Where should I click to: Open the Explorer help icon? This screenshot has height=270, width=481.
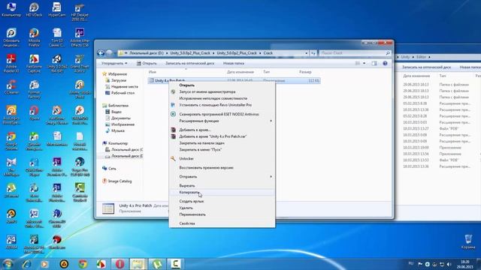[385, 63]
